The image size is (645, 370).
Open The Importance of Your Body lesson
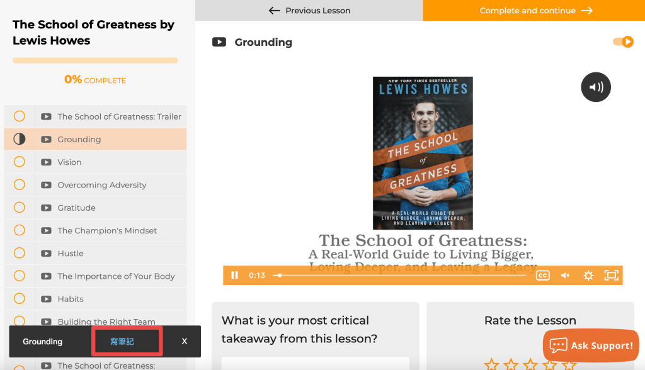(116, 276)
